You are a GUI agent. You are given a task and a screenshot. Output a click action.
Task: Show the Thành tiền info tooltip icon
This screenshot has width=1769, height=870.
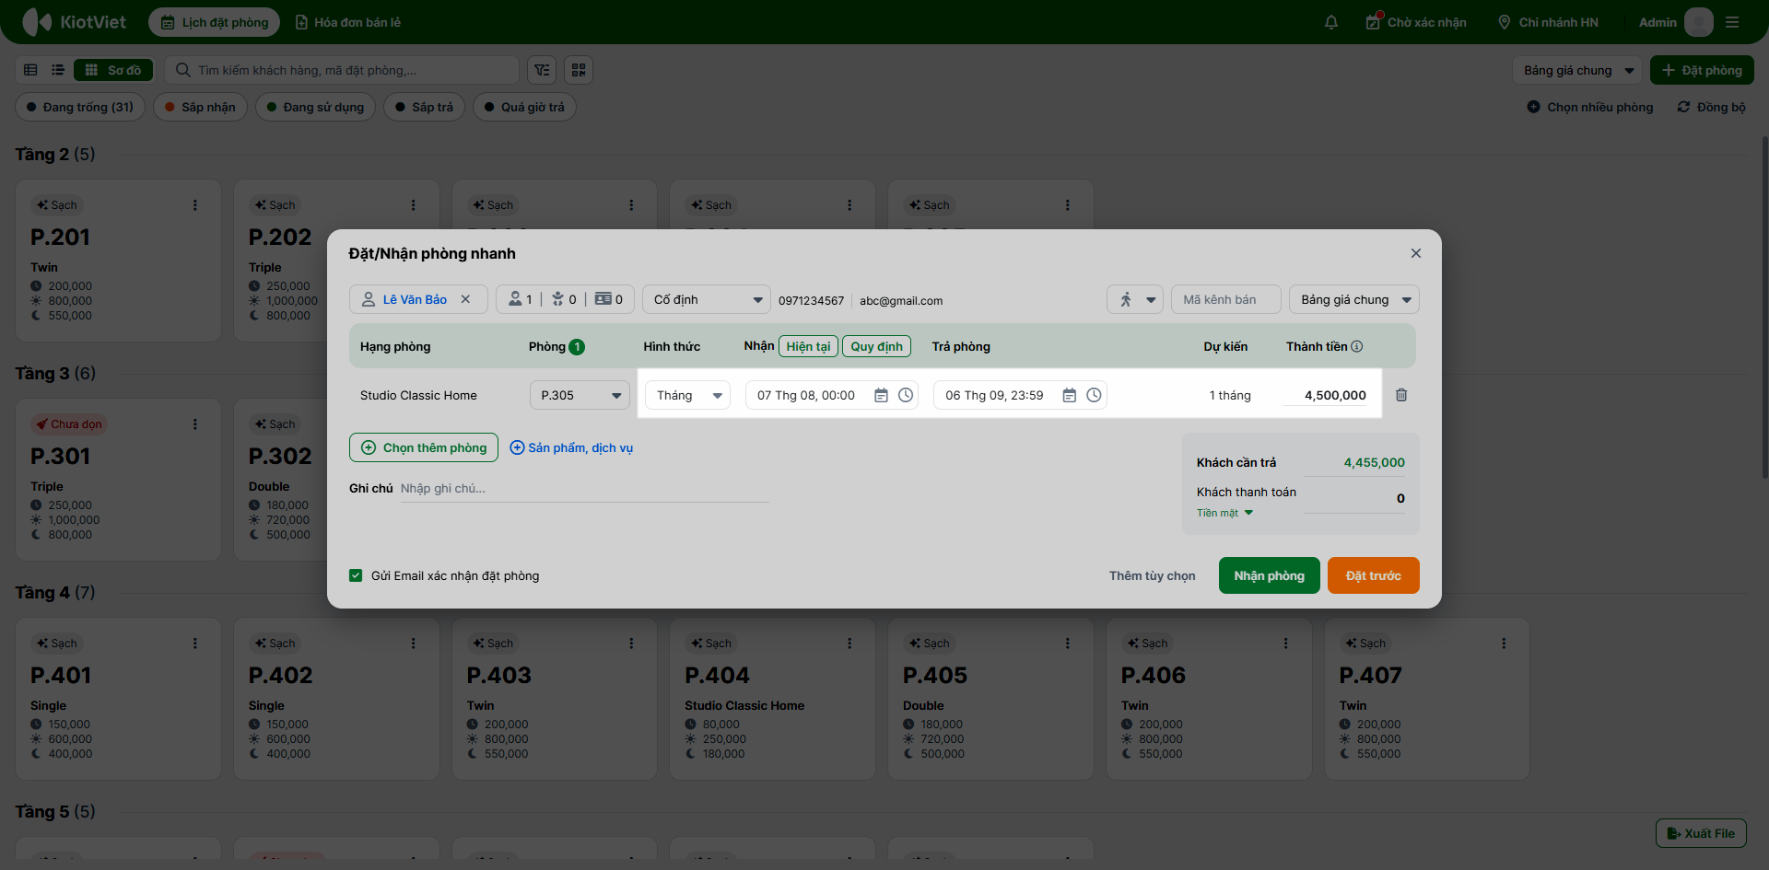pos(1356,346)
